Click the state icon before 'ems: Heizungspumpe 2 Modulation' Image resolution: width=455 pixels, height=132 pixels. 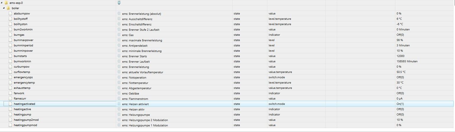coord(119,120)
